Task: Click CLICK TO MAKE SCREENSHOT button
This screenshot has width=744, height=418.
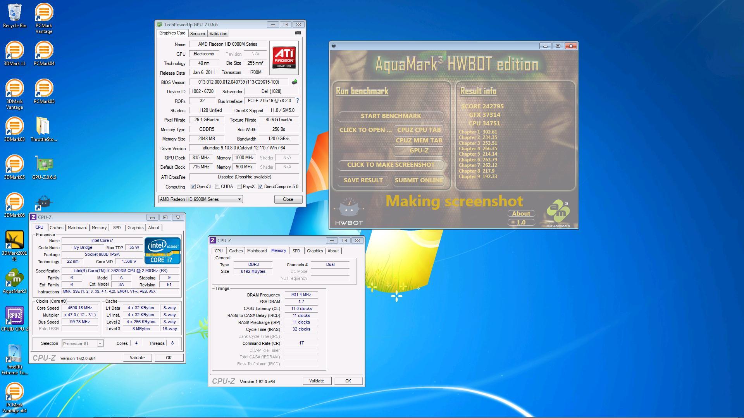Action: click(391, 165)
